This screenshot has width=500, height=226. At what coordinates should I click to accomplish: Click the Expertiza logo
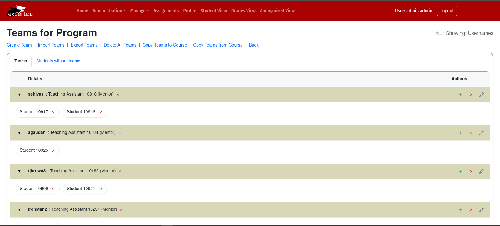(20, 11)
